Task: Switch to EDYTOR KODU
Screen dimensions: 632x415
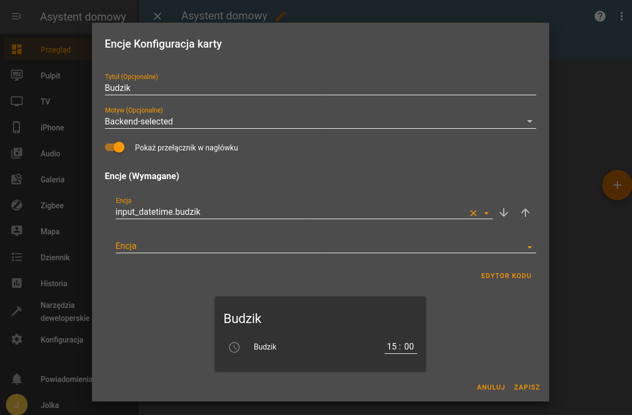Action: coord(506,276)
